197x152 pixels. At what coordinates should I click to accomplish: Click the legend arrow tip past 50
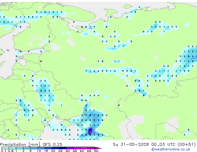(x=98, y=148)
